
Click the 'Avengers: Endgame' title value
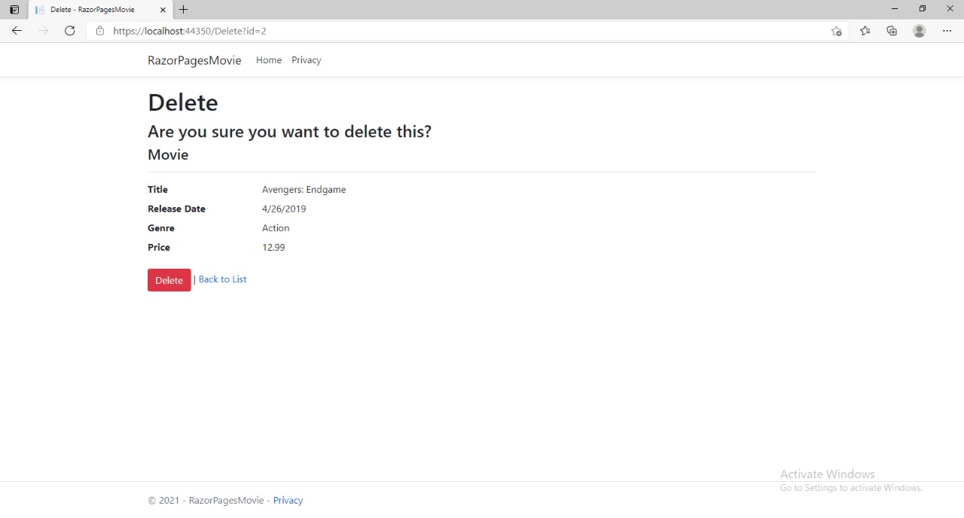(304, 190)
